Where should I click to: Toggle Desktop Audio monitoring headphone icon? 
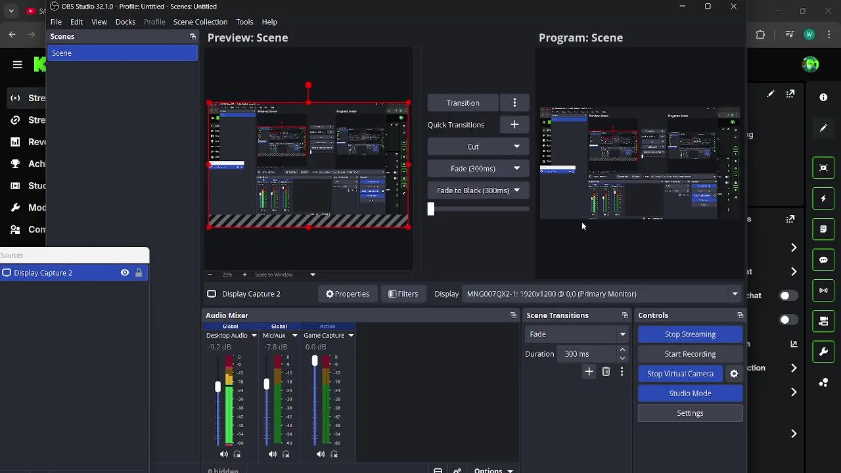(237, 454)
